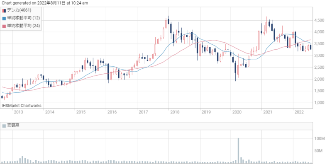The width and height of the screenshot is (332, 164).
Task: Click the 1,000 price axis label
Action: coord(320,103)
